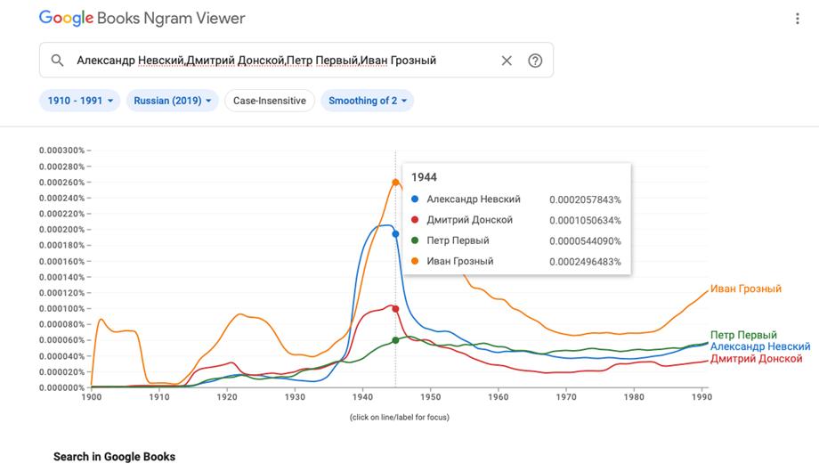The width and height of the screenshot is (819, 472).
Task: Click the search magnifier icon
Action: tap(58, 61)
